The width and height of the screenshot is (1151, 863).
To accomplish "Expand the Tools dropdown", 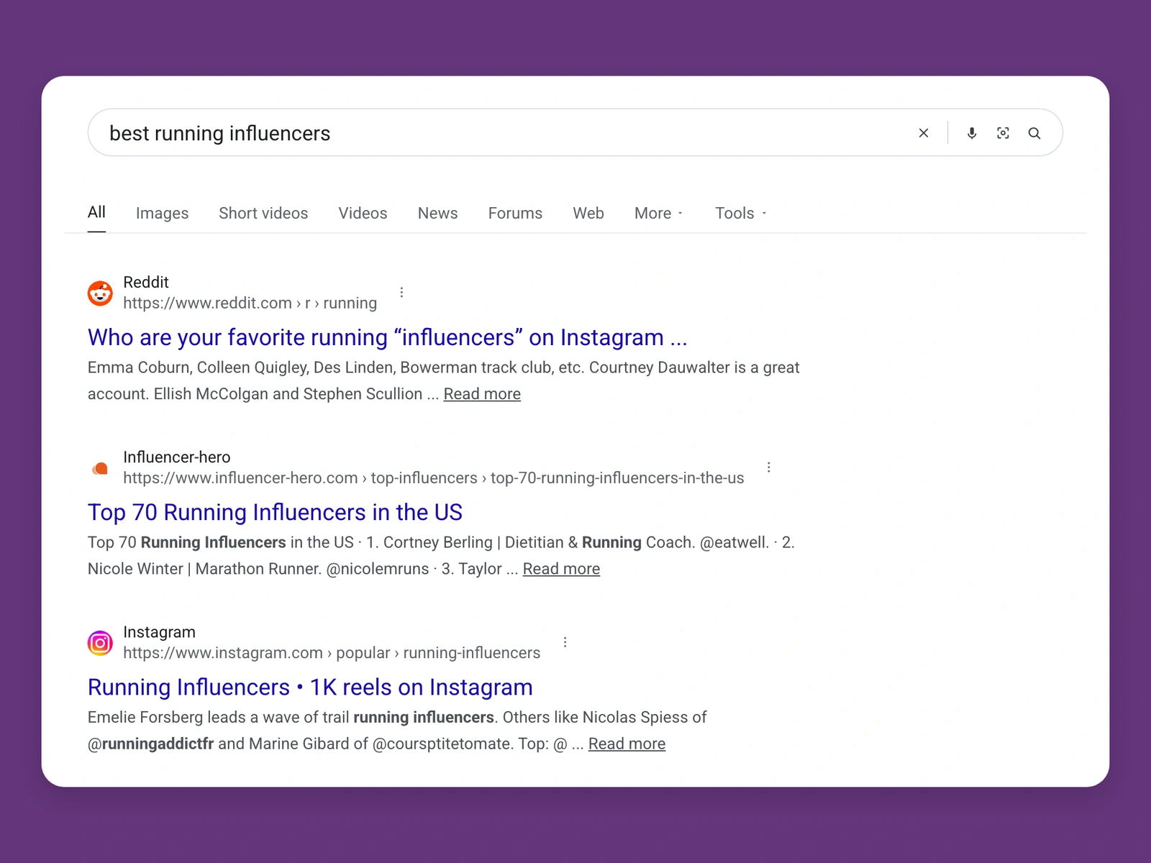I will 741,214.
